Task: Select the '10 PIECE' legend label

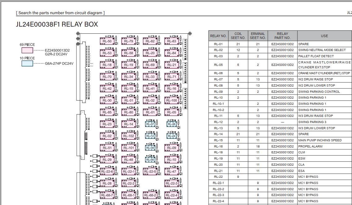Action: 27,58
